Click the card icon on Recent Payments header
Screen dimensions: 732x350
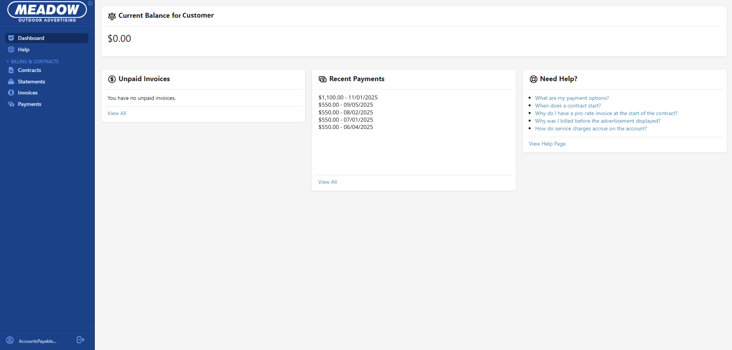click(x=322, y=79)
